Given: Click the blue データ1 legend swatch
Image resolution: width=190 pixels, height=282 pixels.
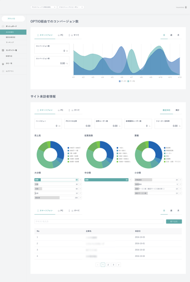Looking at the screenshot, I should pyautogui.click(x=120, y=81).
